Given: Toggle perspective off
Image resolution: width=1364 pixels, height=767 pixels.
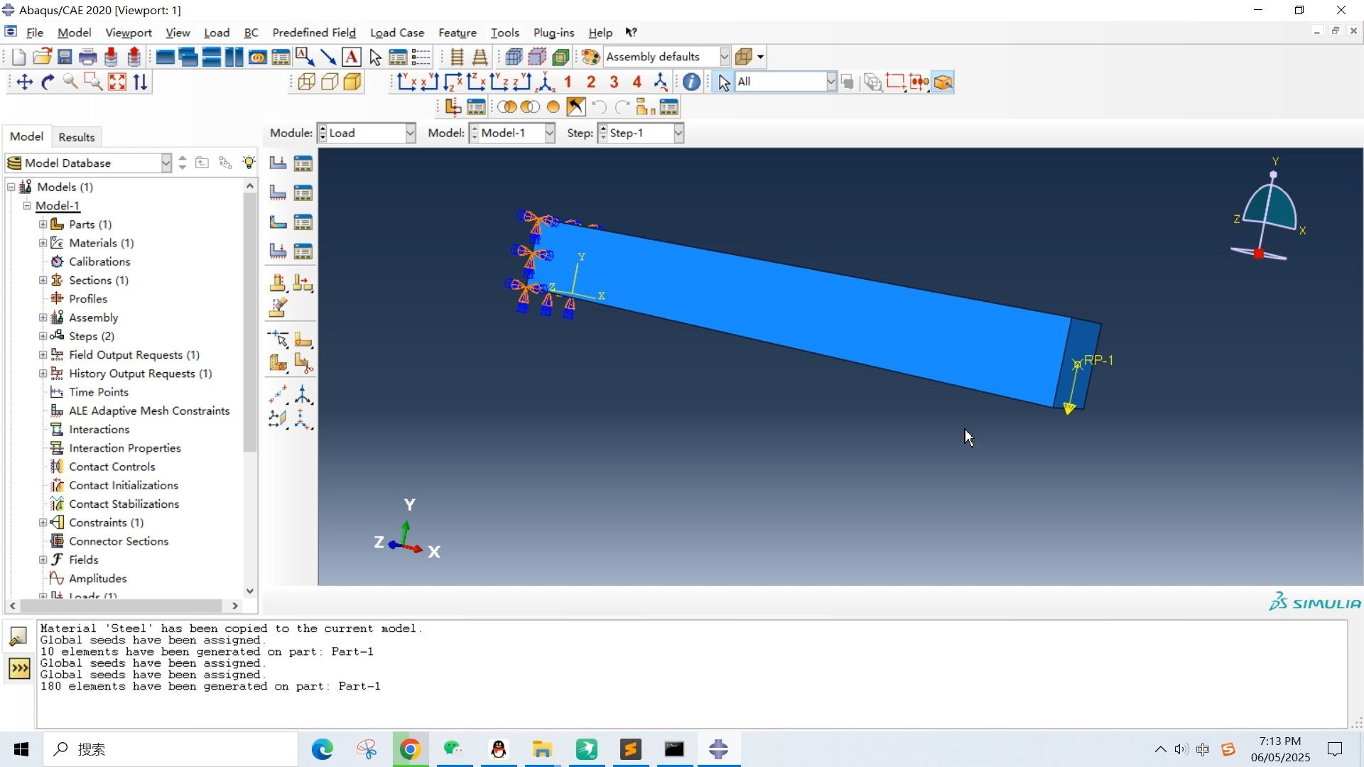Looking at the screenshot, I should [458, 58].
